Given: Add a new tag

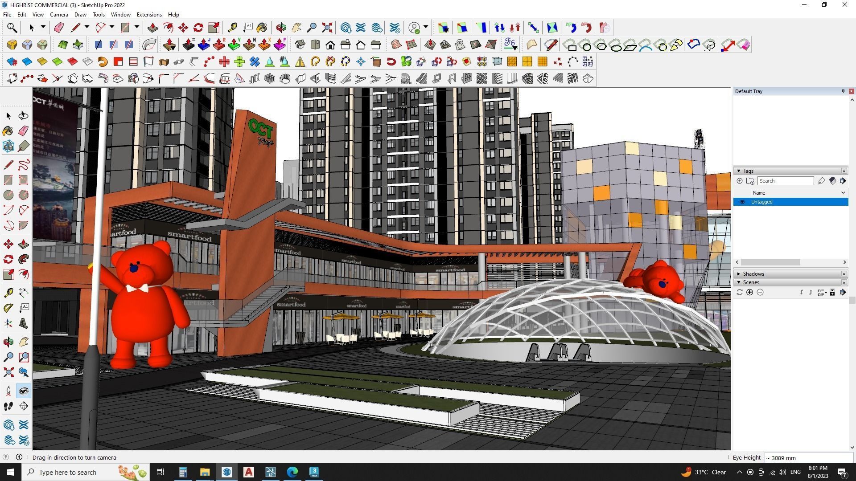Looking at the screenshot, I should [740, 181].
